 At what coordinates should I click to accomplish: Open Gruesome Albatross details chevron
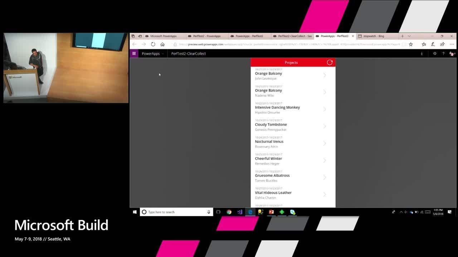(325, 177)
